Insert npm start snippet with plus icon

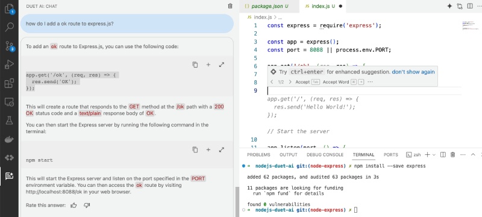208,149
